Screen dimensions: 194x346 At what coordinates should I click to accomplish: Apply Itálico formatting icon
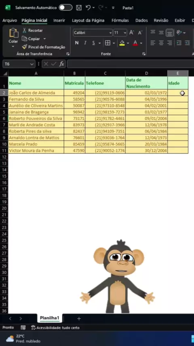(85, 43)
